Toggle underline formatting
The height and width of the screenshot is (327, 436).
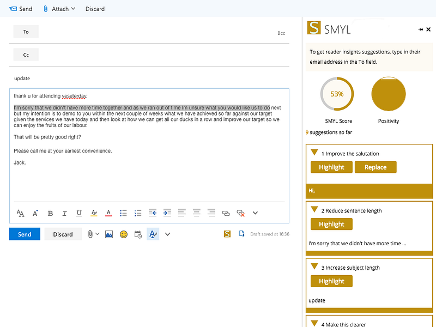click(79, 213)
